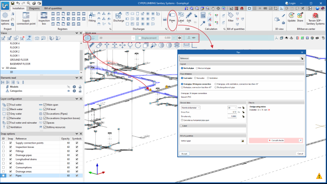Choose the Discharge tool
Image resolution: width=327 pixels, height=184 pixels.
pos(119,17)
